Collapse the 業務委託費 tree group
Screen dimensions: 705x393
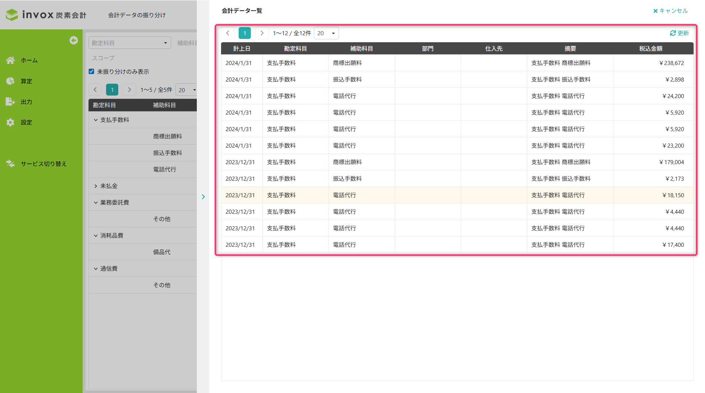[96, 203]
